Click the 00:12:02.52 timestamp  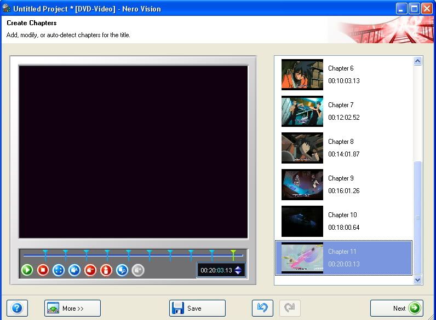(343, 118)
